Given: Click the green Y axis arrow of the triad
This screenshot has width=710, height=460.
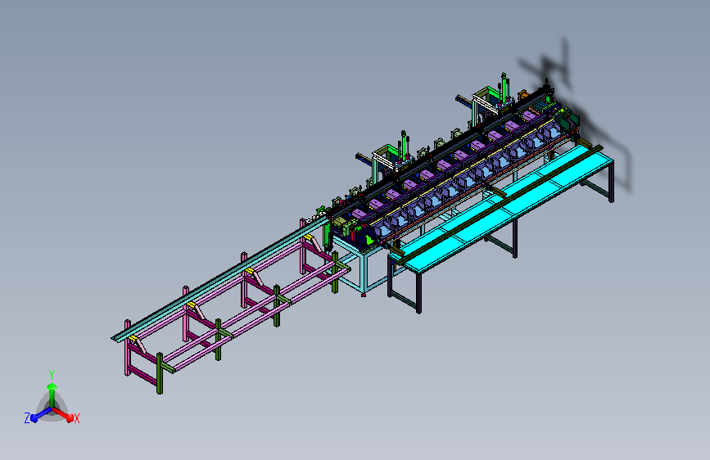Looking at the screenshot, I should tap(52, 394).
